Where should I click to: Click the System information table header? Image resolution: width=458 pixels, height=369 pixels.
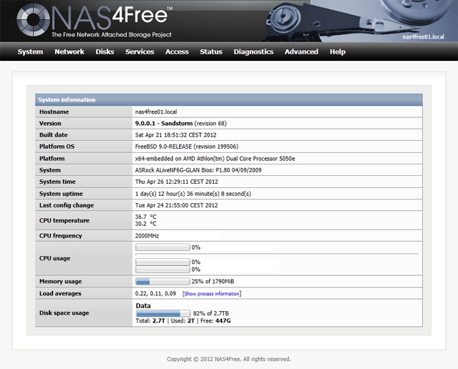tap(229, 100)
